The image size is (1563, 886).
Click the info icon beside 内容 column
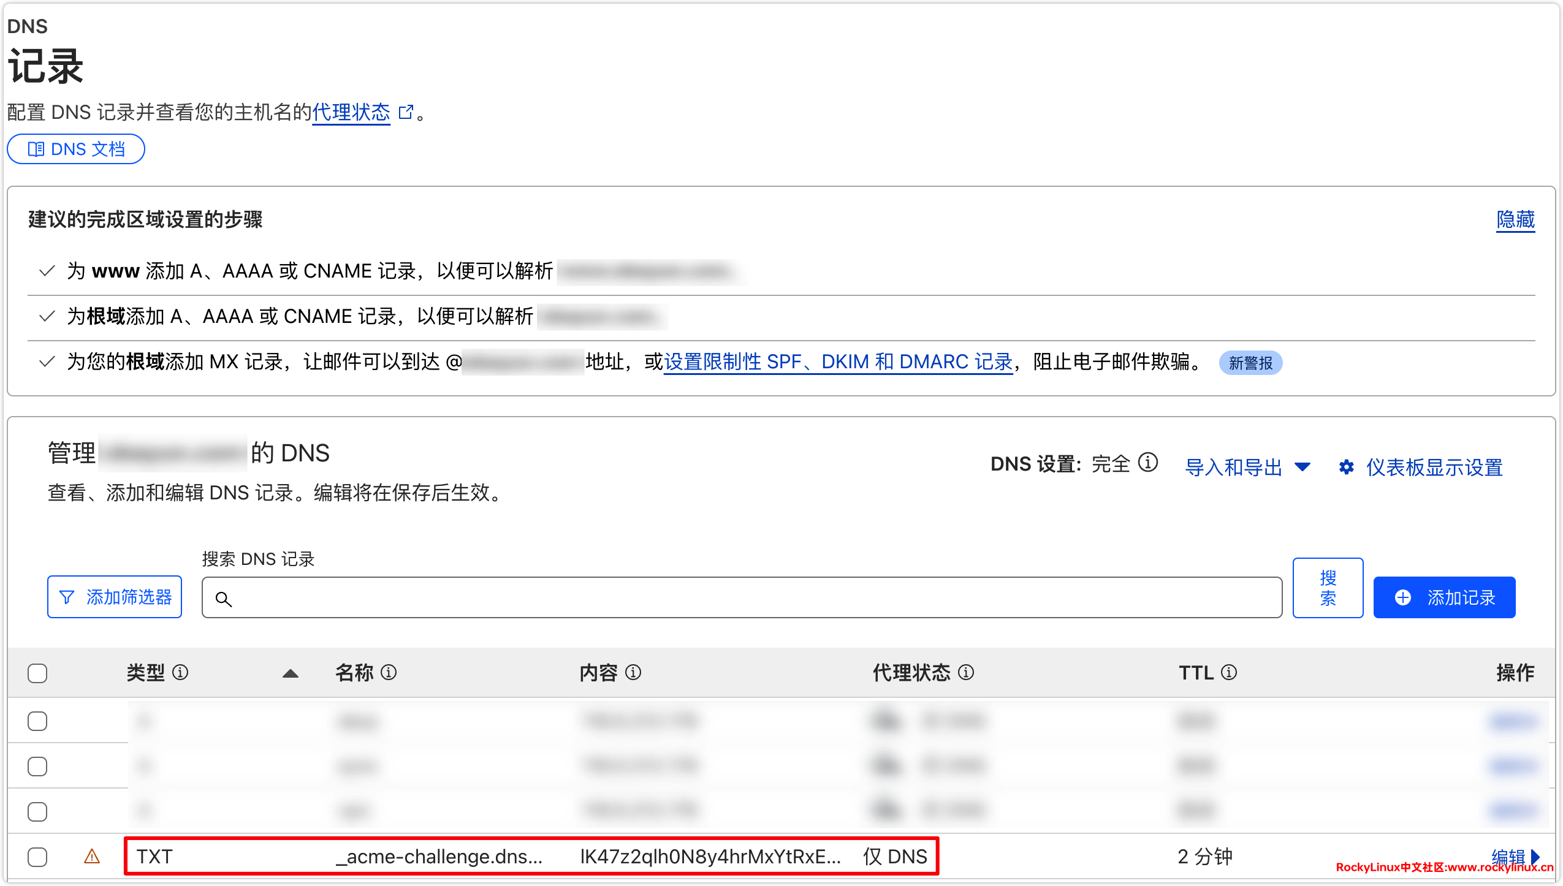point(633,673)
